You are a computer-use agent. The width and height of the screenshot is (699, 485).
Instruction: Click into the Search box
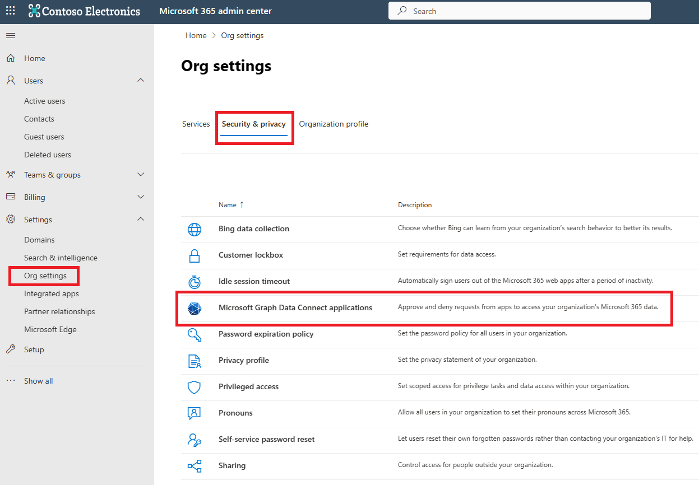[x=520, y=11]
